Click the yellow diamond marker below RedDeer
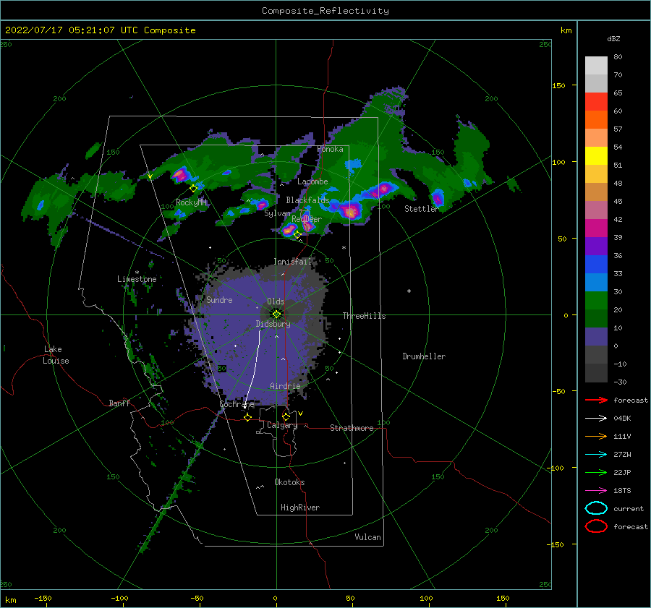 click(x=297, y=235)
